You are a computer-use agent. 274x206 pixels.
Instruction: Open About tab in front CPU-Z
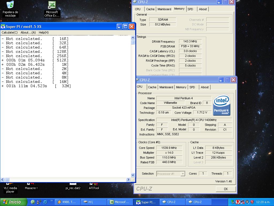coord(205,87)
